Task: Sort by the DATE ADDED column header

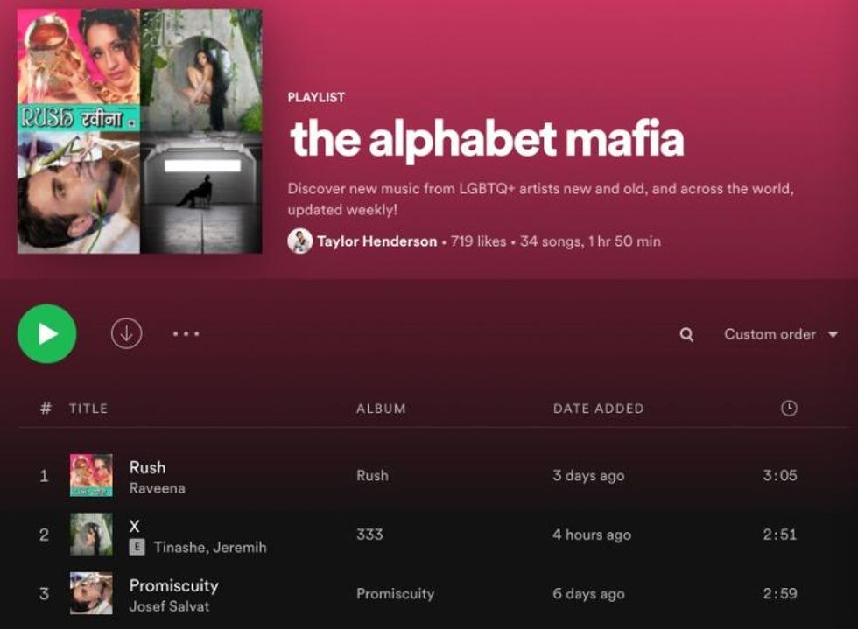Action: pos(599,409)
